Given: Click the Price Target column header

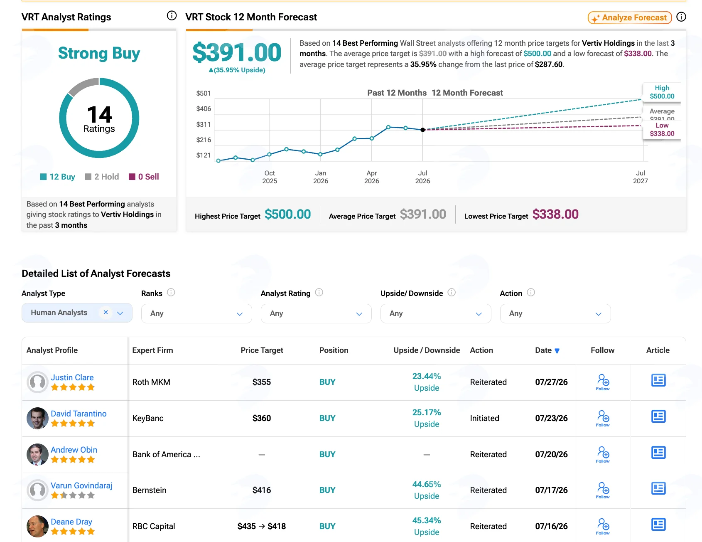Looking at the screenshot, I should [262, 350].
